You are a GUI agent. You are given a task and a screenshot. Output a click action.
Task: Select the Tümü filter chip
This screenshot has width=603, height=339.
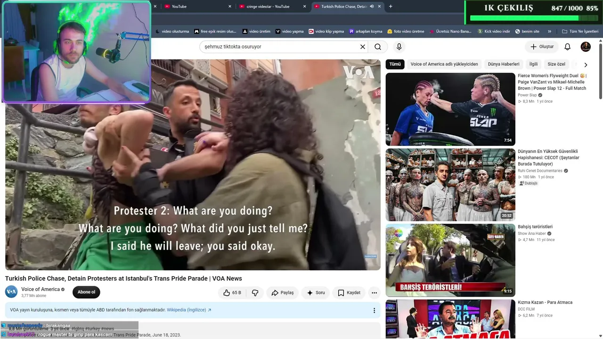(395, 64)
